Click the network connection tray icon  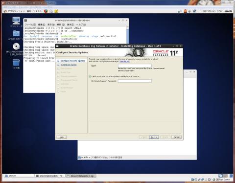tap(194, 11)
